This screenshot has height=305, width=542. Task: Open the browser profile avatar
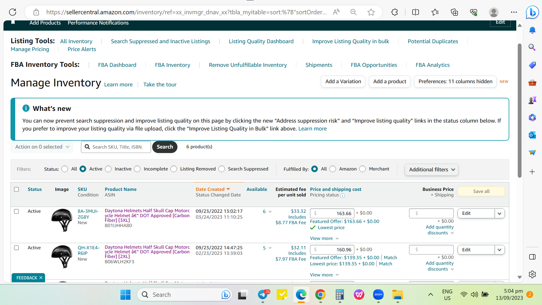[x=494, y=12]
